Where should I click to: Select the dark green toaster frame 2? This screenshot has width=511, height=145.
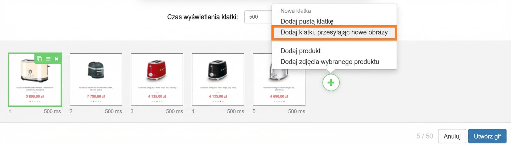pyautogui.click(x=96, y=80)
